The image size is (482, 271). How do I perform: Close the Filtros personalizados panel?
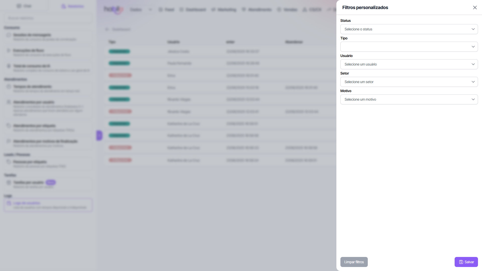click(475, 8)
